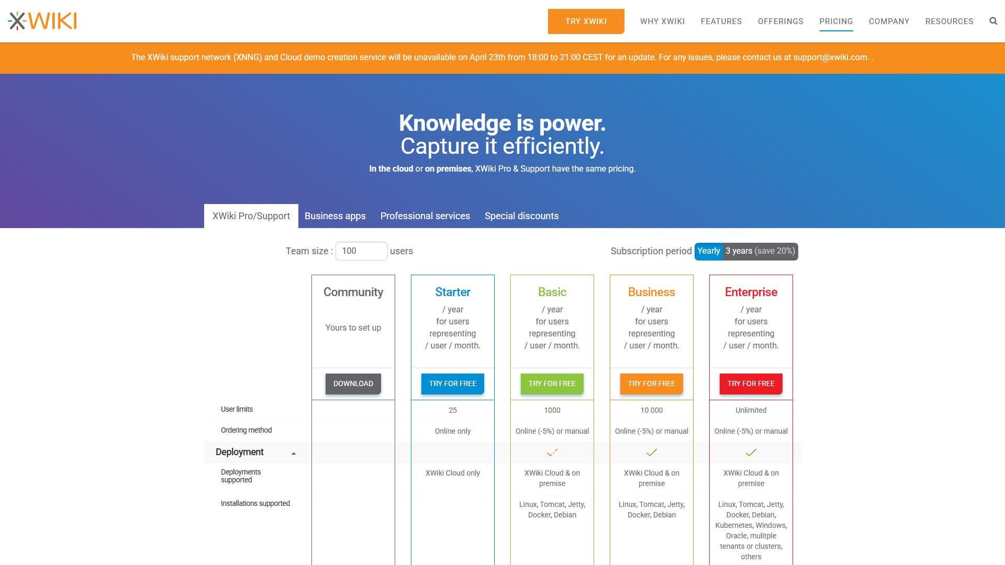The image size is (1005, 565).
Task: Try the Enterprise plan for free
Action: point(751,383)
